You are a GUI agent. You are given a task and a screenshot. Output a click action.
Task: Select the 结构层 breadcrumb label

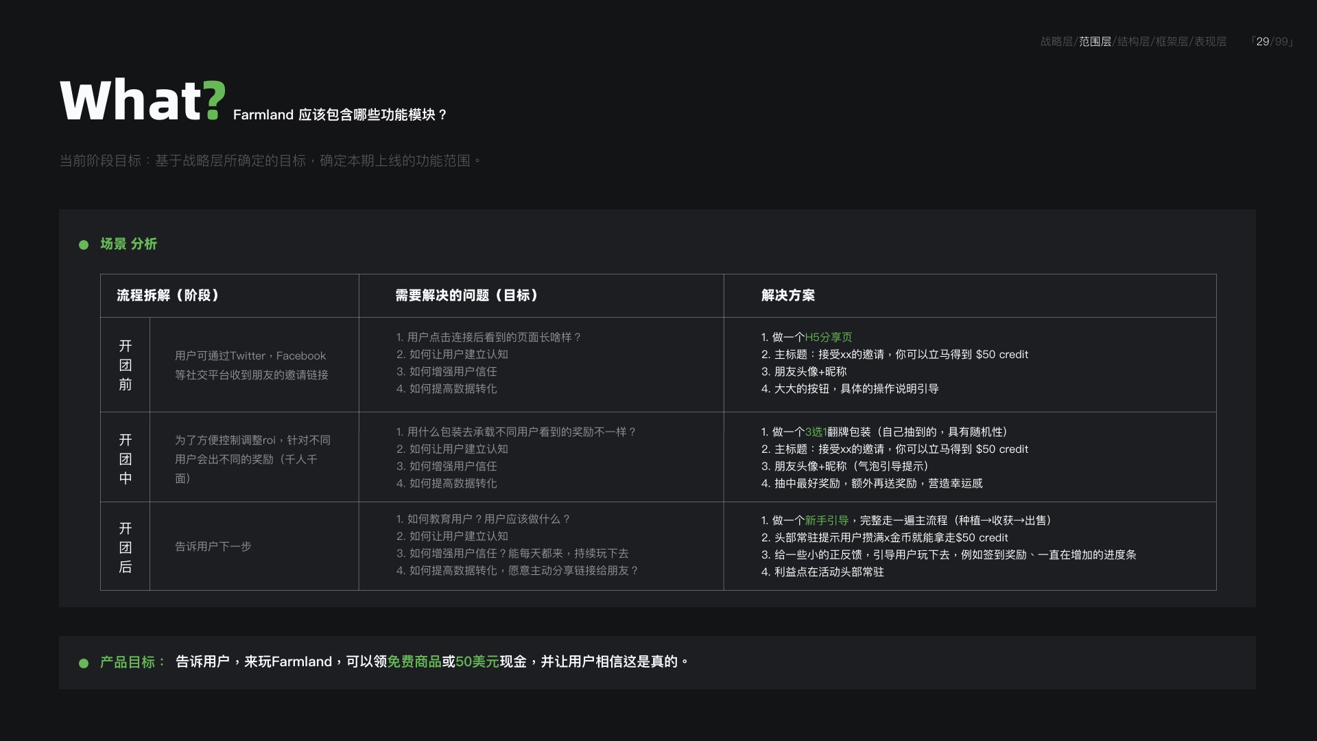pos(1133,41)
